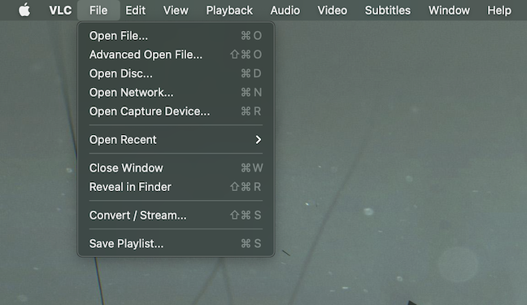Open the View menu
This screenshot has width=527, height=305.
click(176, 10)
